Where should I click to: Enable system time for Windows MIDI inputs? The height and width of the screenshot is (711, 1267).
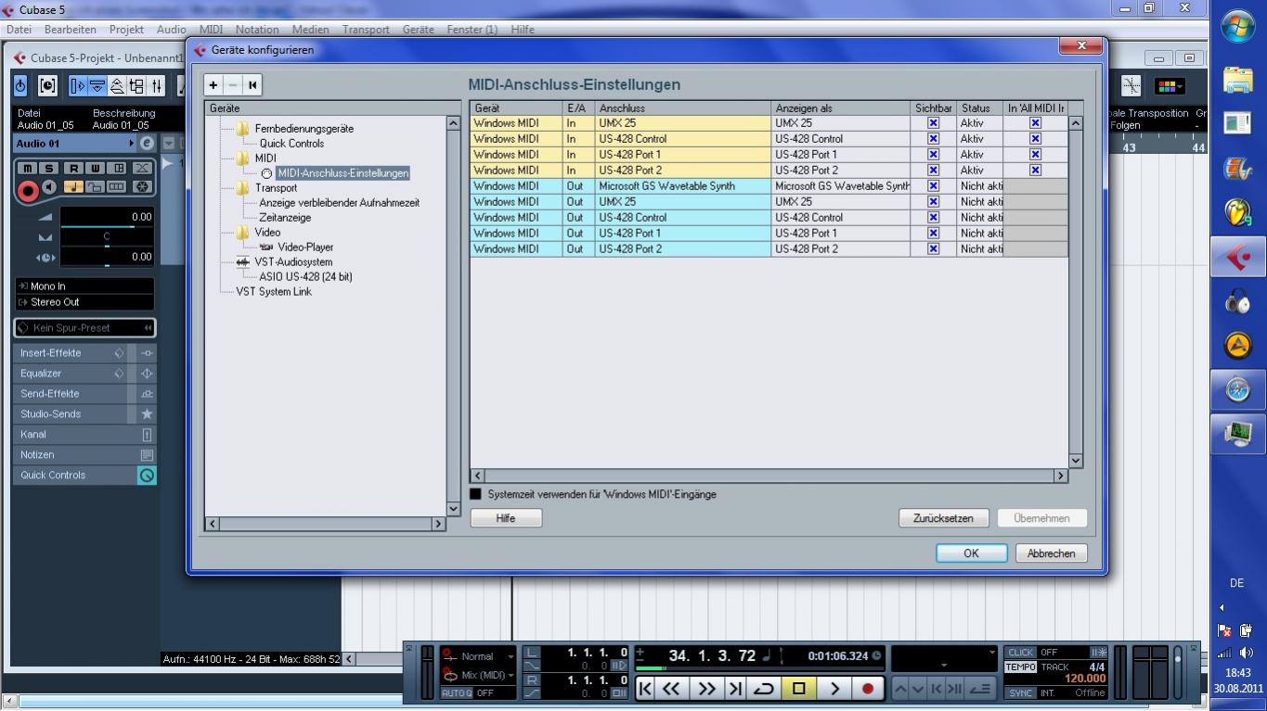point(476,494)
